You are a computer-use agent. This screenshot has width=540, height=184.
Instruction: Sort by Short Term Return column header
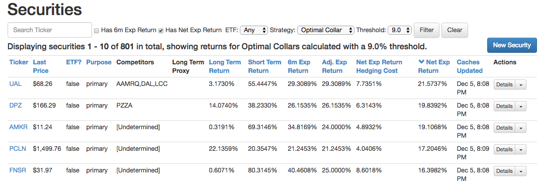[264, 66]
